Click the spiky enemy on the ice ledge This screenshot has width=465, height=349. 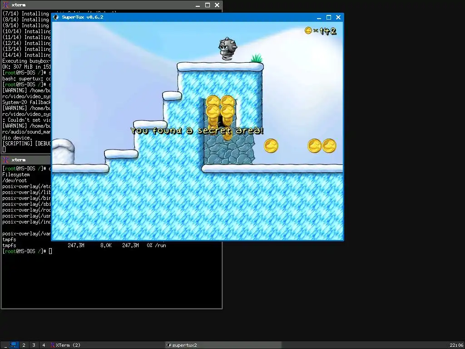pyautogui.click(x=228, y=49)
